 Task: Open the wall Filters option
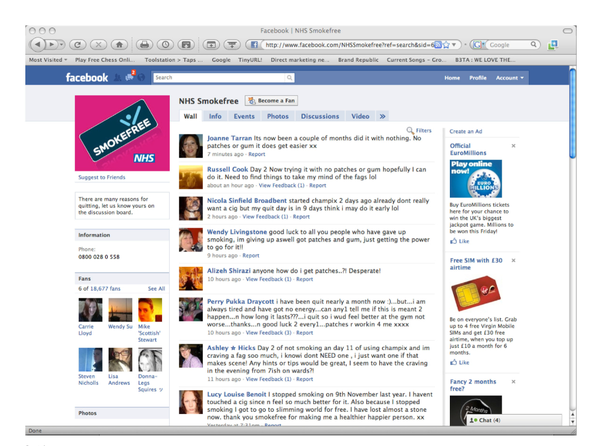tap(419, 131)
